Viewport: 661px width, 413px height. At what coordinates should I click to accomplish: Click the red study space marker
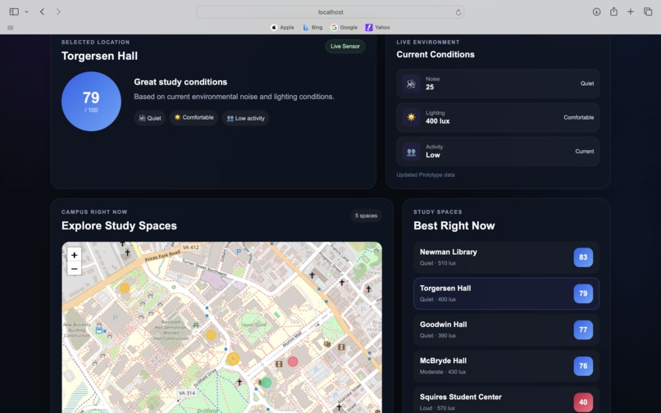pyautogui.click(x=293, y=361)
